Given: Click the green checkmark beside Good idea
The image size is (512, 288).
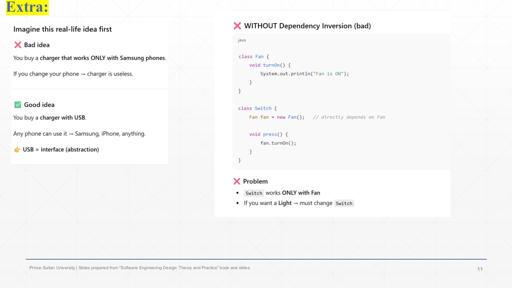Looking at the screenshot, I should (17, 105).
